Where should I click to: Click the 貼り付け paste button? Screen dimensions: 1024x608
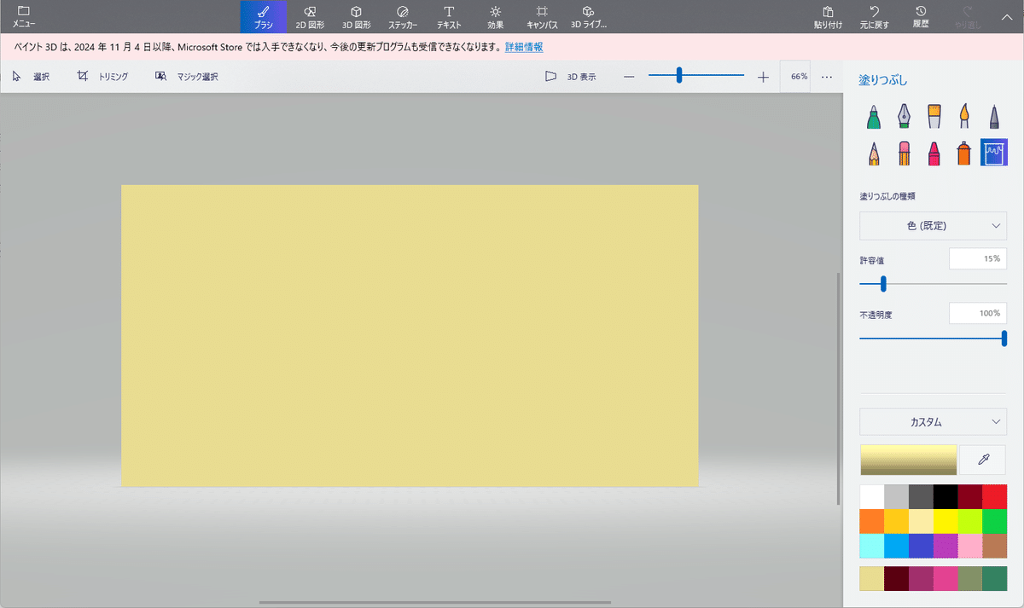(x=828, y=16)
